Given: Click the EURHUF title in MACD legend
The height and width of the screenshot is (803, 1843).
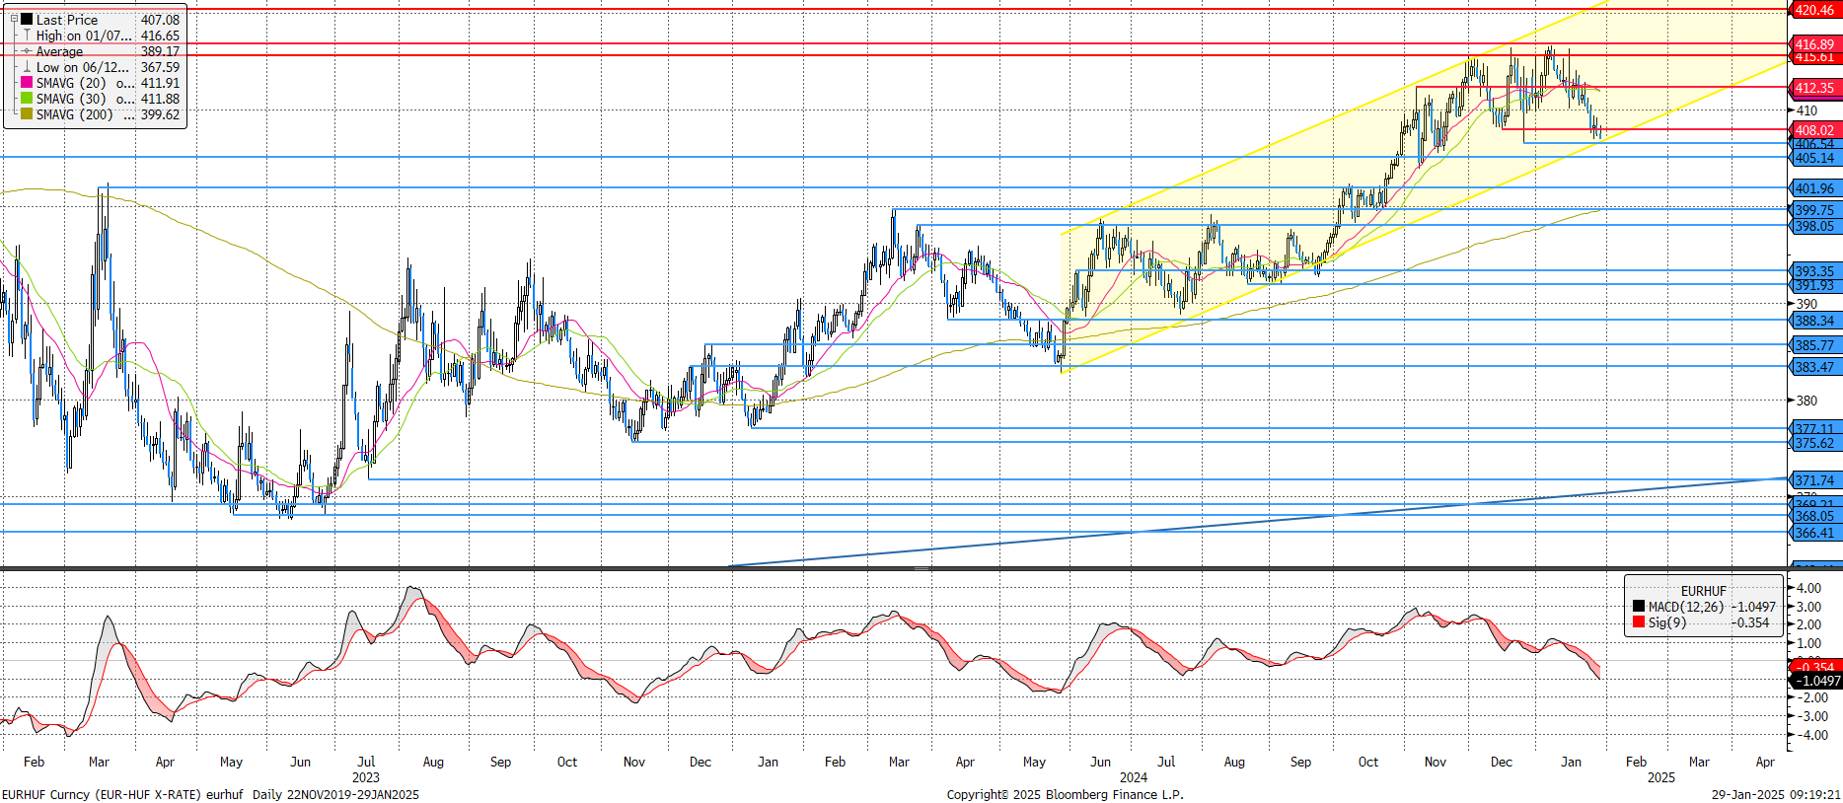Looking at the screenshot, I should click(1704, 591).
